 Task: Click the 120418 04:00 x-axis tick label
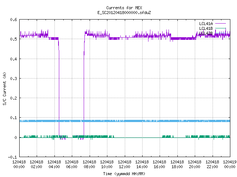click(x=54, y=164)
